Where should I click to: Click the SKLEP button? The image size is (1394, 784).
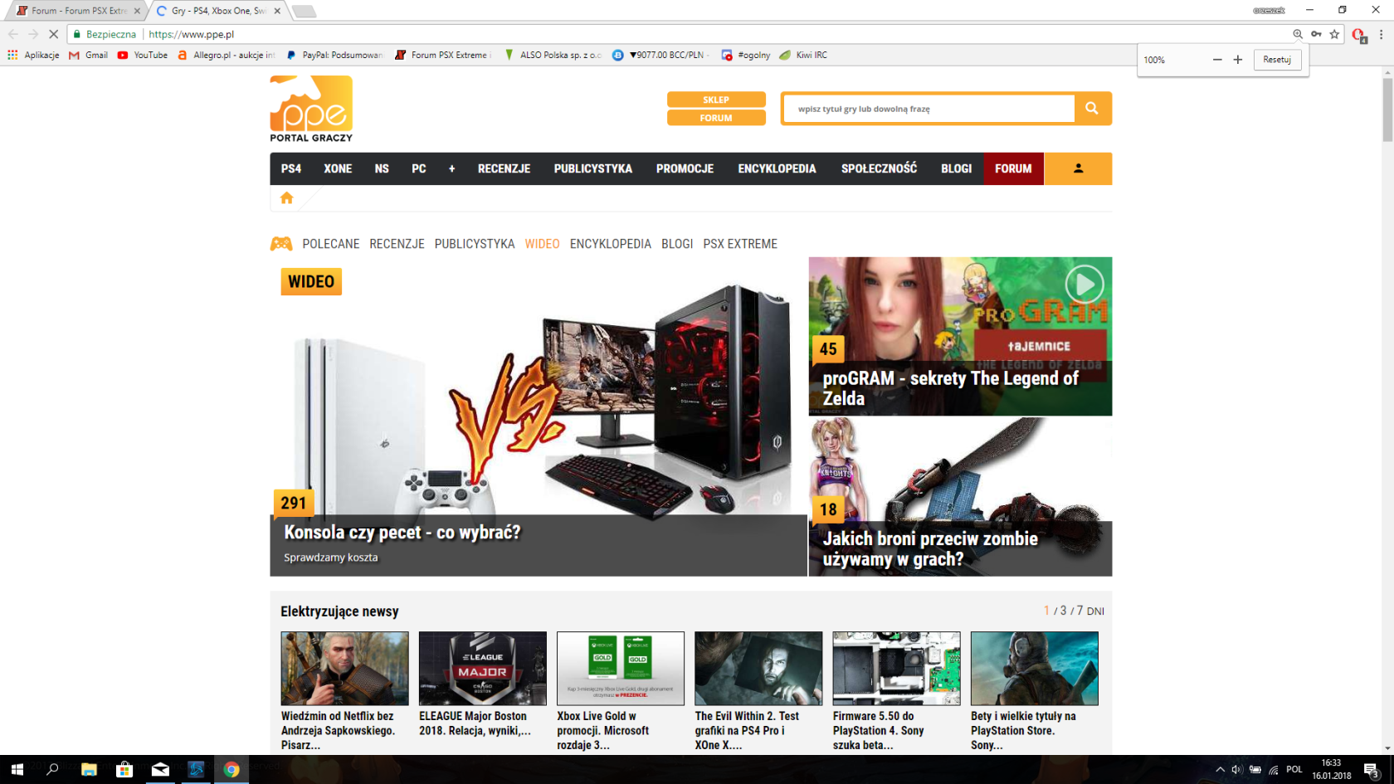[715, 100]
